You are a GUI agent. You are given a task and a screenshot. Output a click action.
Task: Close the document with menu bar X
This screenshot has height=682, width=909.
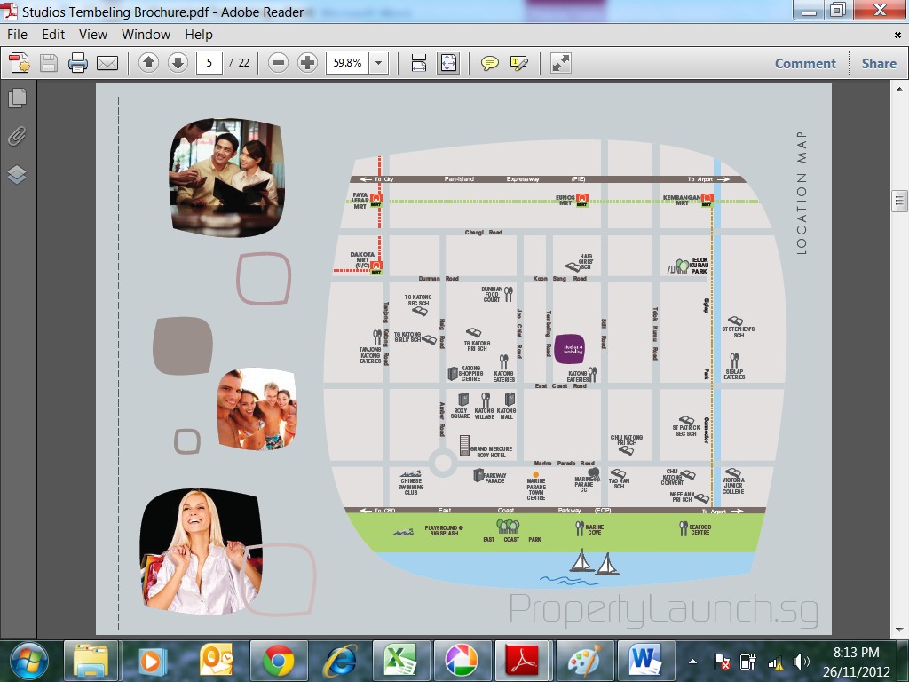pyautogui.click(x=897, y=35)
